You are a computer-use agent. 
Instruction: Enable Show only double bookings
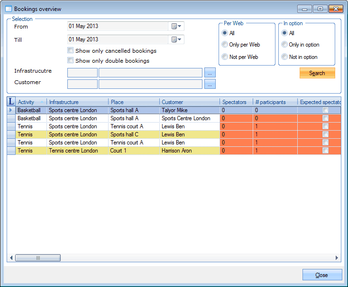coord(71,60)
